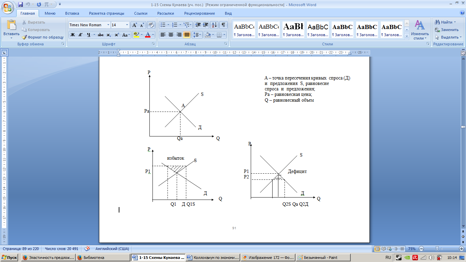Apply subscript x₂ formatting
Screen dimensions: 466x262
click(x=108, y=35)
